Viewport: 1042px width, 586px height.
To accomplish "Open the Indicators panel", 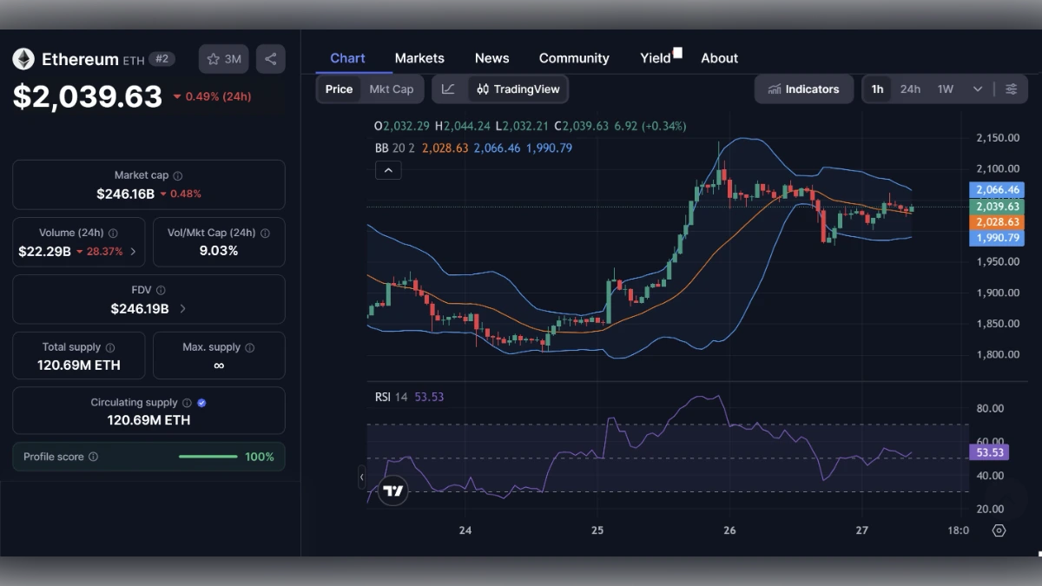I will [x=803, y=89].
